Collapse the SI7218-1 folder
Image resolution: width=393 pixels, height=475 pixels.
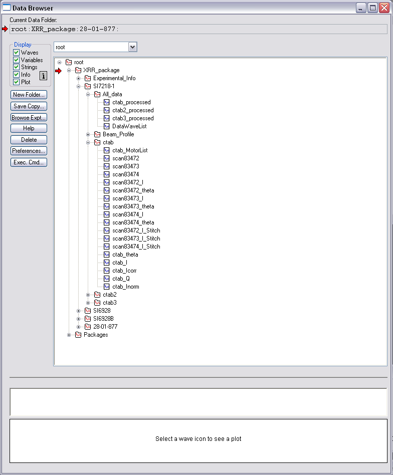click(79, 86)
